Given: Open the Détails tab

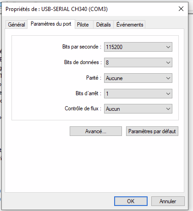Looking at the screenshot, I should click(104, 25).
